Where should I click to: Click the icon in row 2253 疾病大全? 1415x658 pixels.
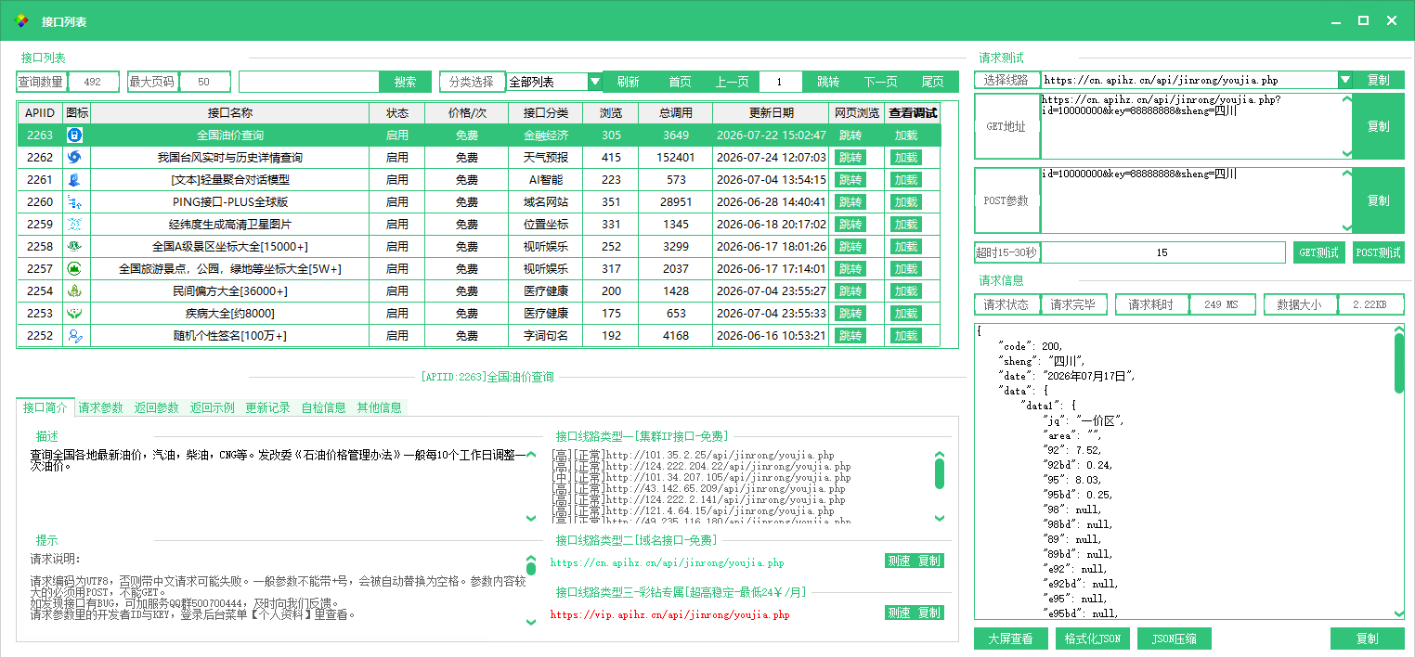click(76, 314)
